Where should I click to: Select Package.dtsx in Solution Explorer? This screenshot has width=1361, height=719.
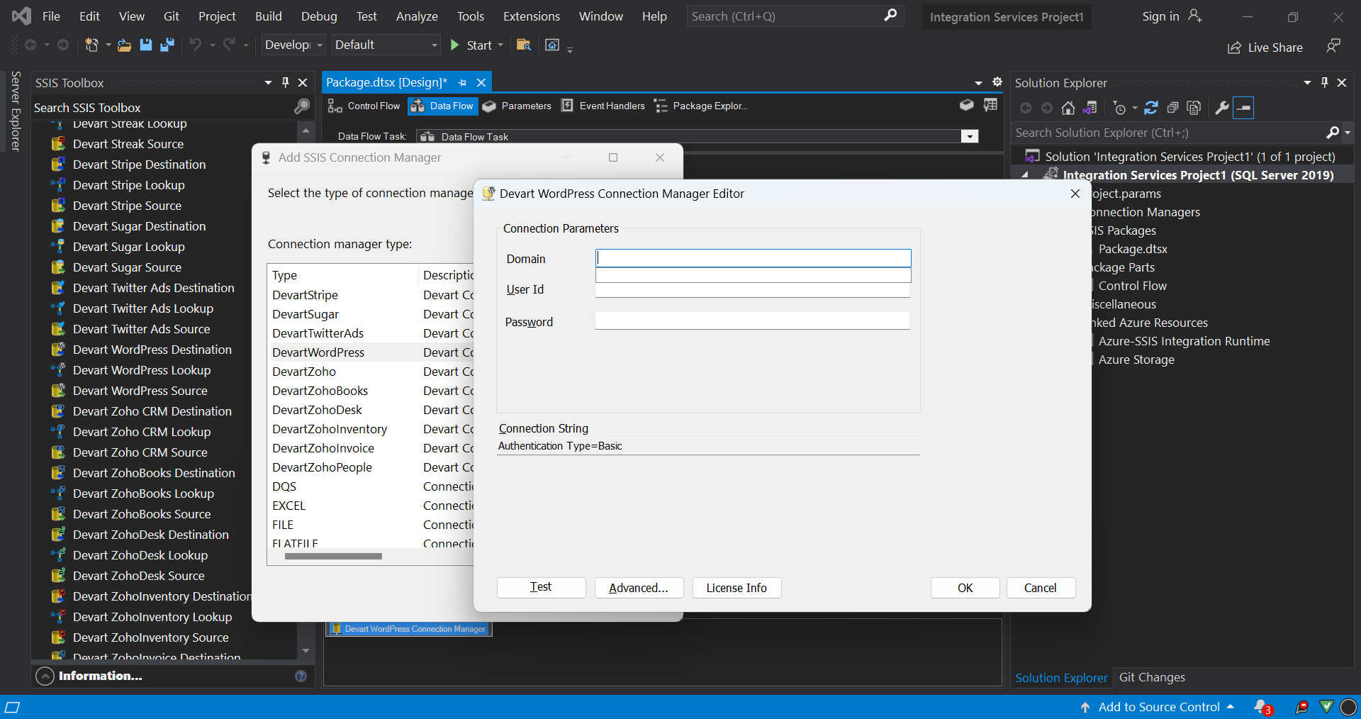[x=1132, y=249]
